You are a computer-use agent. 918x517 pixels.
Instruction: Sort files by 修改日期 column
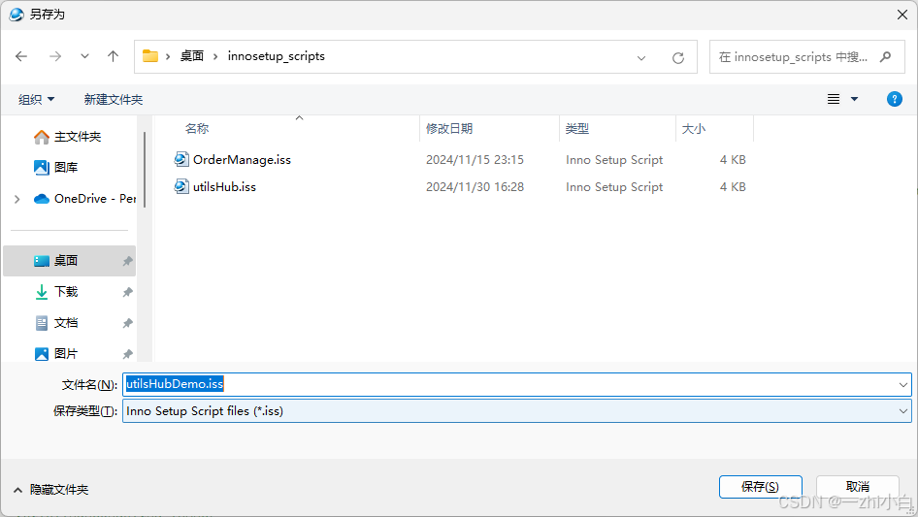449,129
